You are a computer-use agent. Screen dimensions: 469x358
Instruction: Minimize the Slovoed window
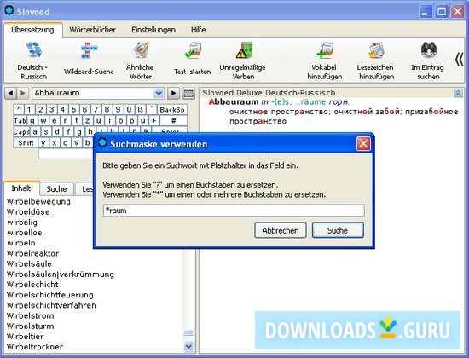(425, 12)
